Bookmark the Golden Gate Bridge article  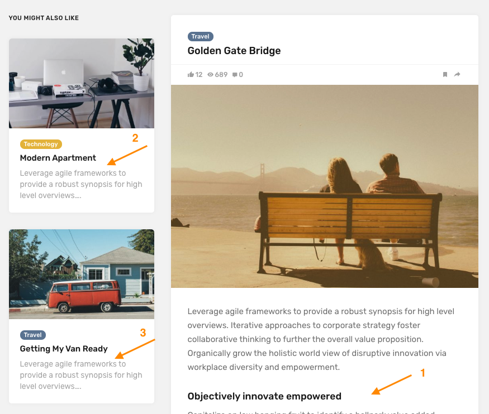pyautogui.click(x=445, y=75)
